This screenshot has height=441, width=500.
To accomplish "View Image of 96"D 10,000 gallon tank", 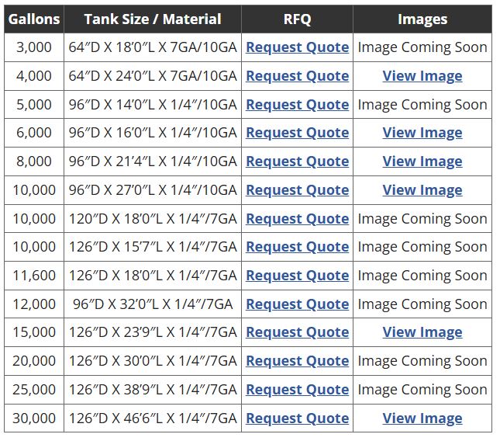I will (422, 190).
